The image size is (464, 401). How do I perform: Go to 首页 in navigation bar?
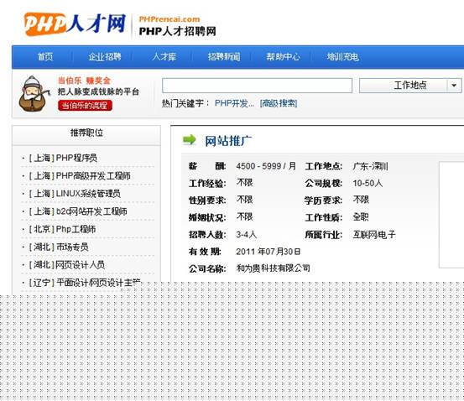point(45,56)
